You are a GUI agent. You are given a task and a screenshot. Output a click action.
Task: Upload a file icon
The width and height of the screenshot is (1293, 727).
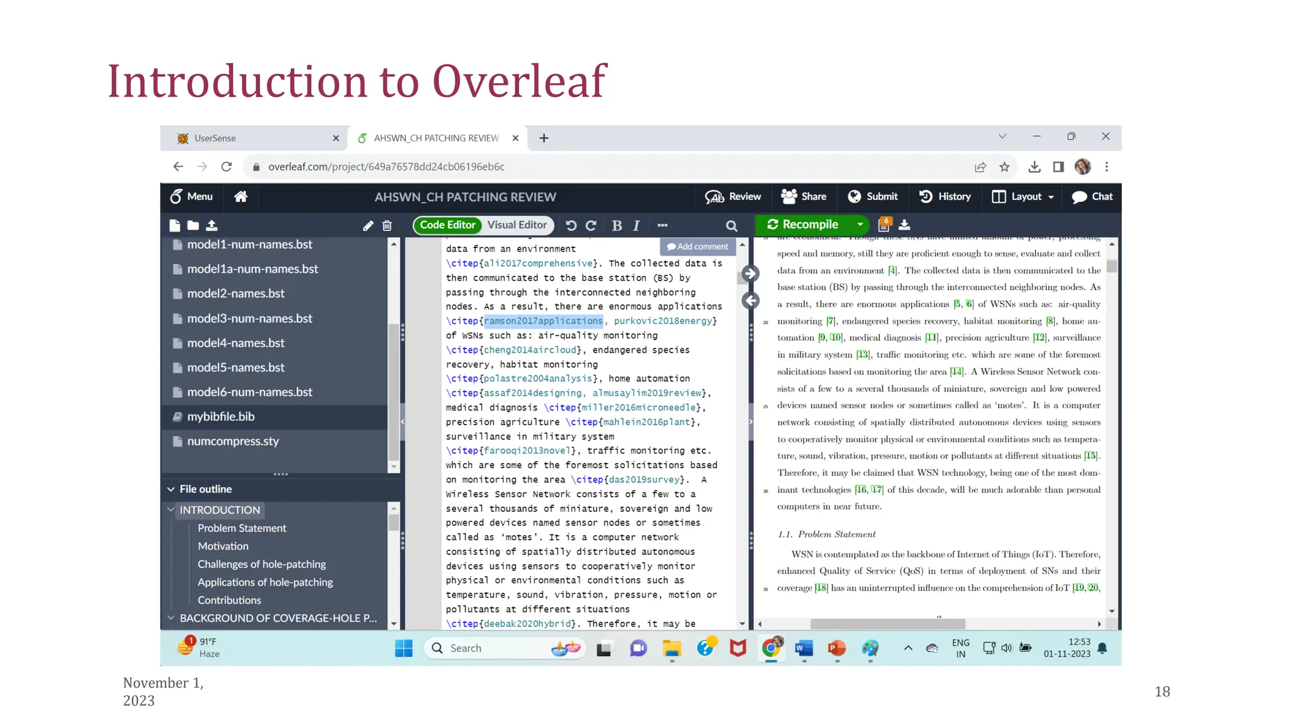(x=212, y=225)
